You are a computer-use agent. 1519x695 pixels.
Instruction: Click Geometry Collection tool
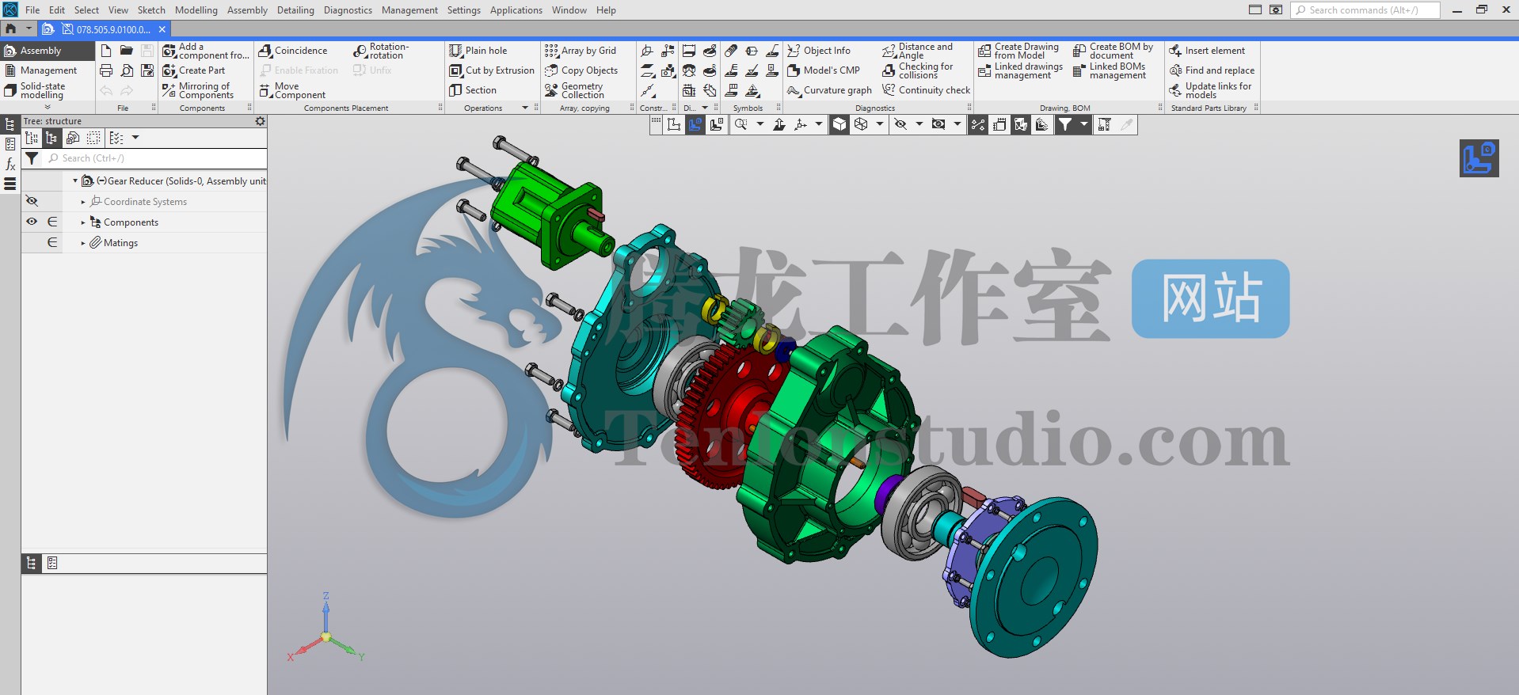[574, 90]
